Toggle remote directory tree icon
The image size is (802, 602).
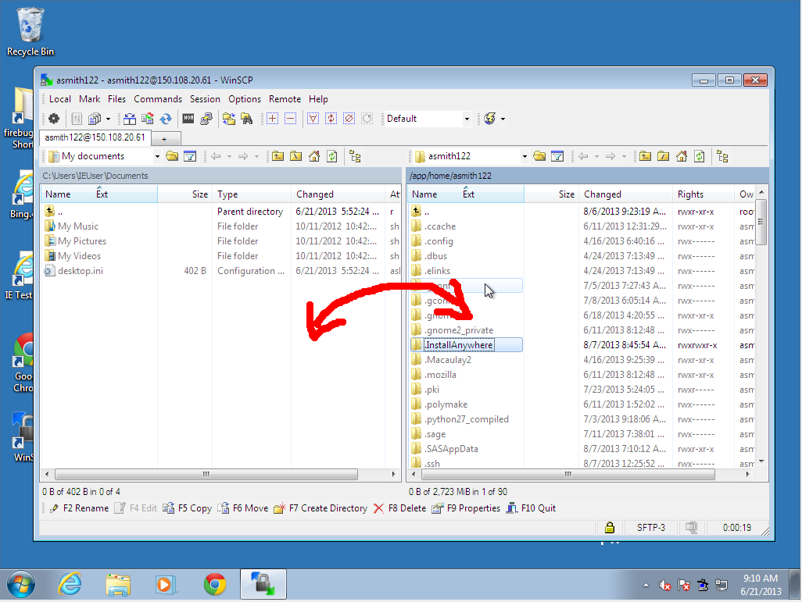tap(722, 156)
